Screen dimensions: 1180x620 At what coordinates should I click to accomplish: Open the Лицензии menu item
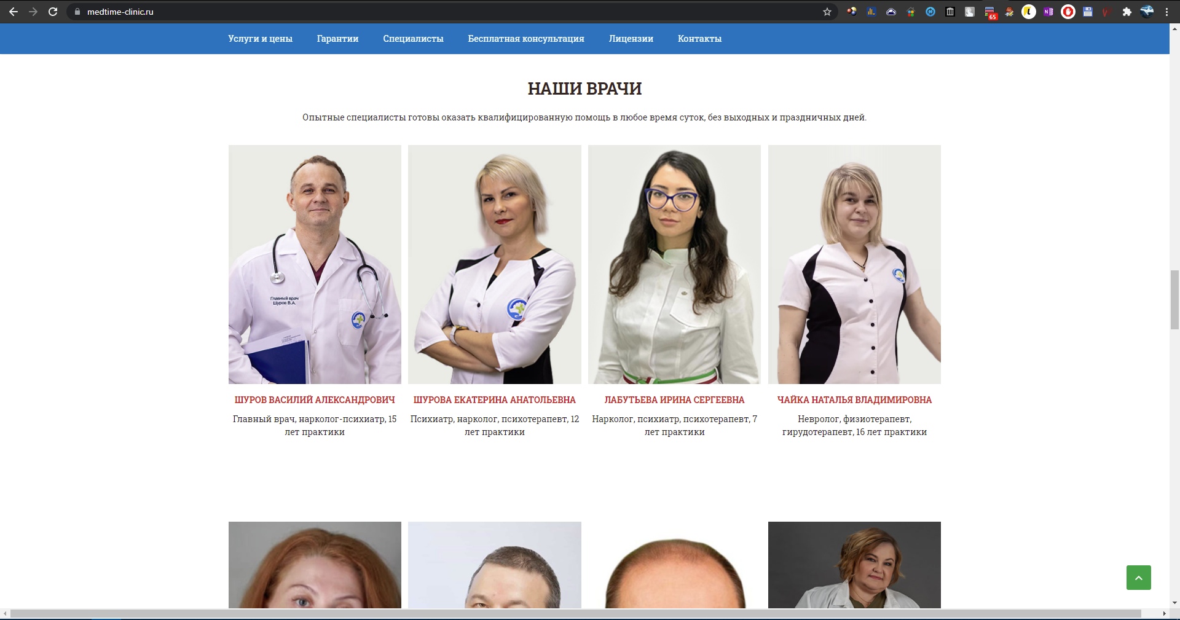[x=631, y=39]
